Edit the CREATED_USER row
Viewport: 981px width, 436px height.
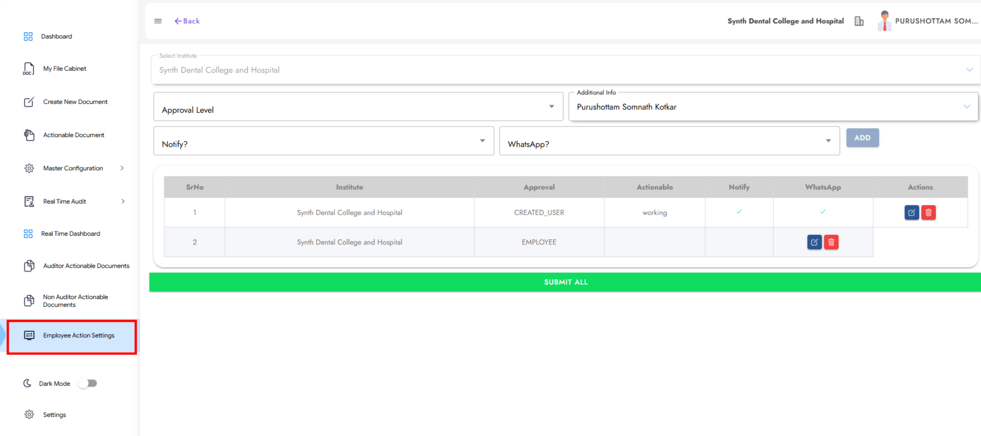[912, 213]
